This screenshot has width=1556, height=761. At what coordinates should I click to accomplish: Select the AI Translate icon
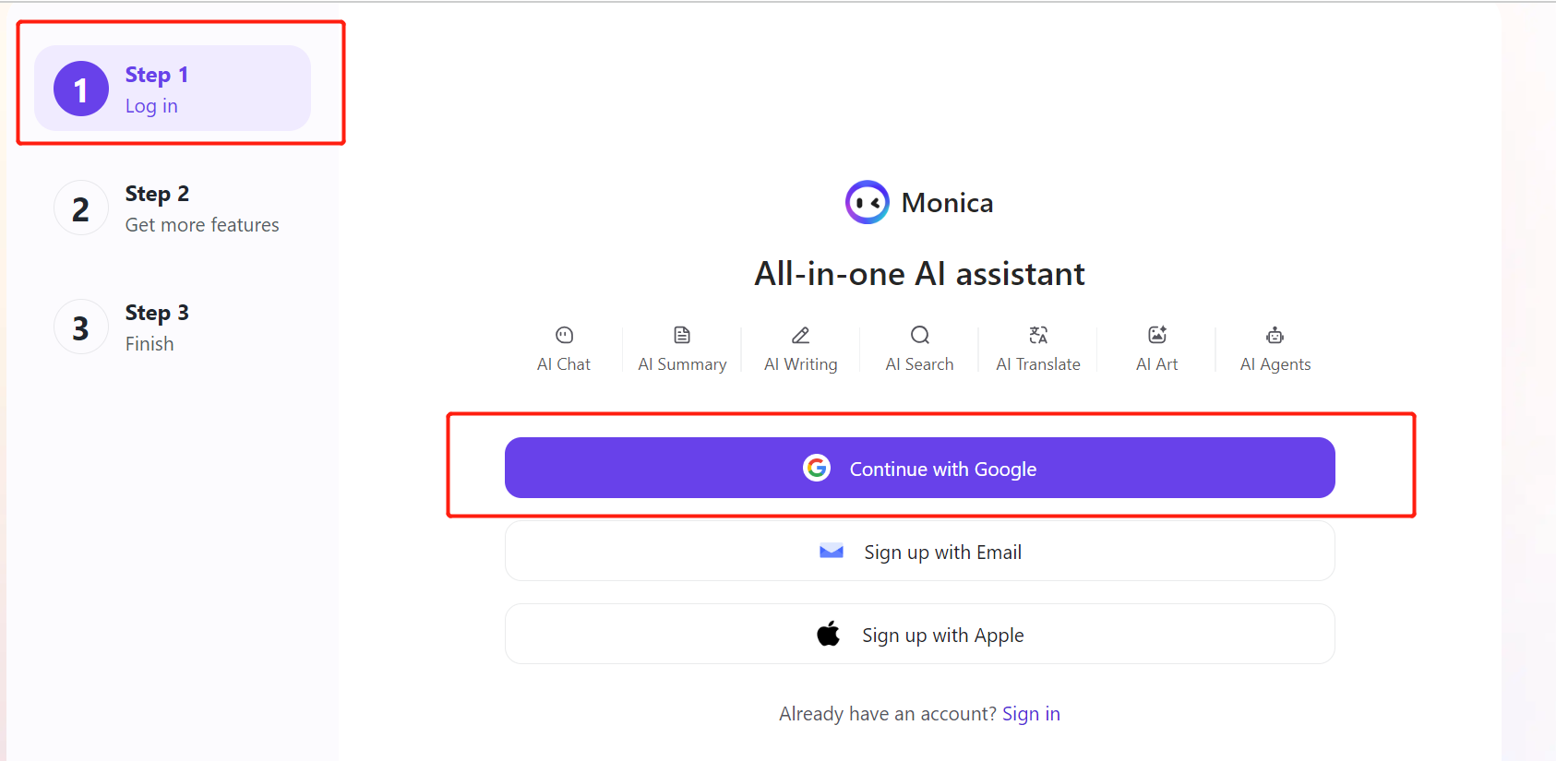pyautogui.click(x=1038, y=335)
